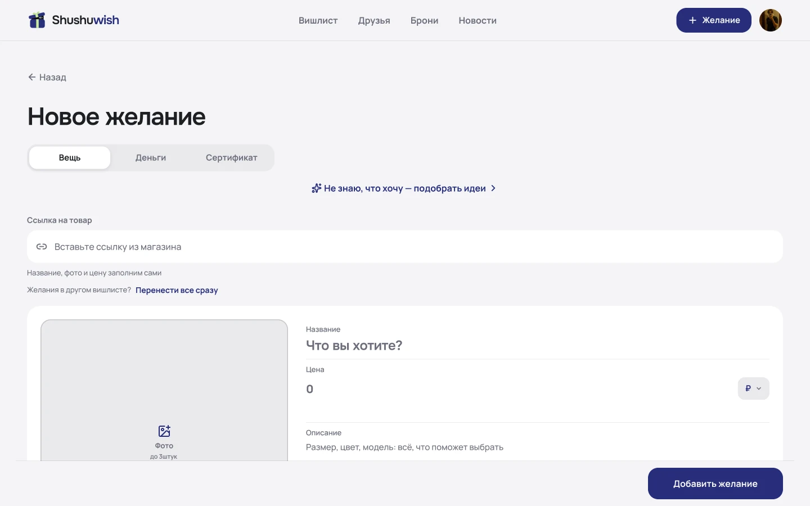The width and height of the screenshot is (810, 506).
Task: Click the до 3 штук caption
Action: coord(164,457)
